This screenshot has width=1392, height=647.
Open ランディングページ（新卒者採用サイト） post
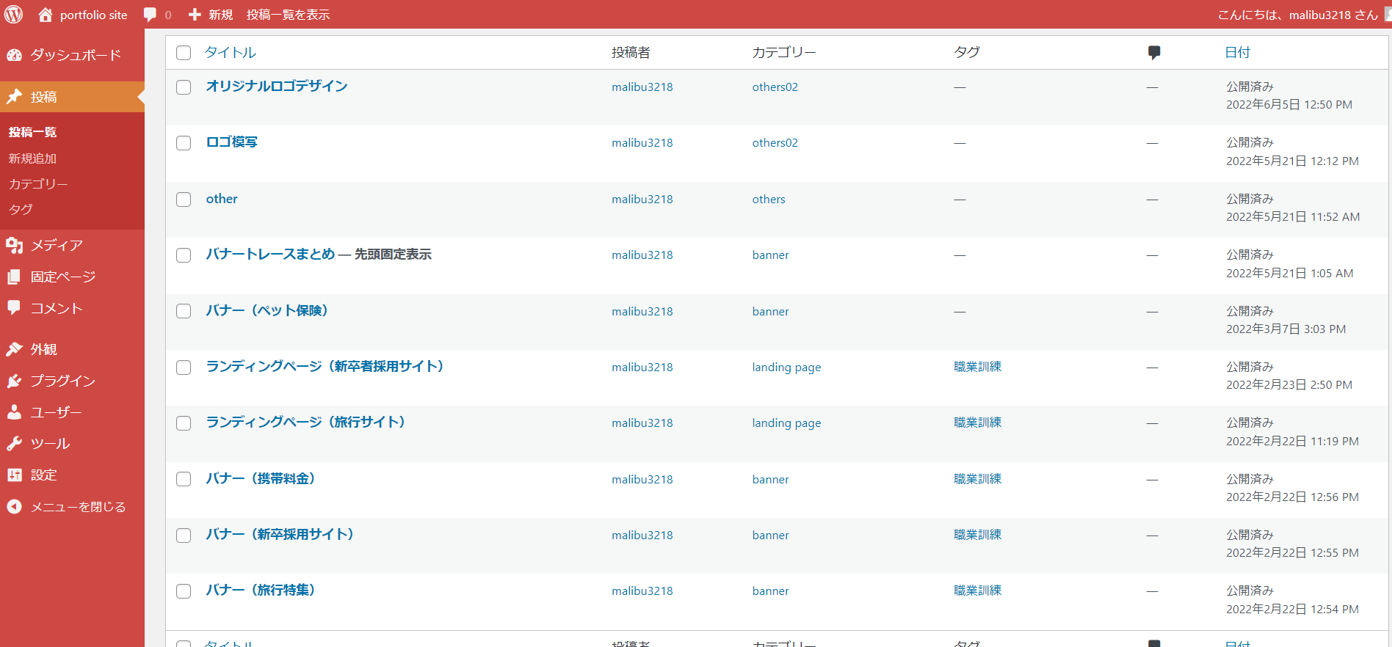(325, 366)
